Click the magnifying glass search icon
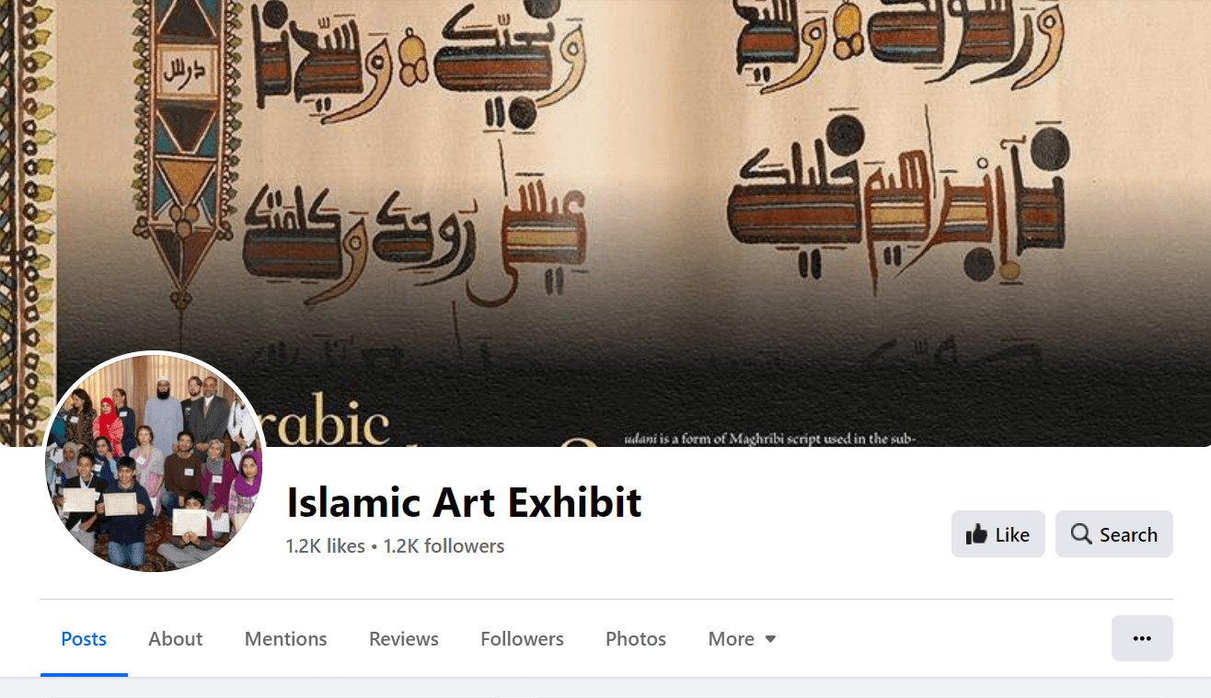Image resolution: width=1211 pixels, height=698 pixels. (x=1082, y=534)
